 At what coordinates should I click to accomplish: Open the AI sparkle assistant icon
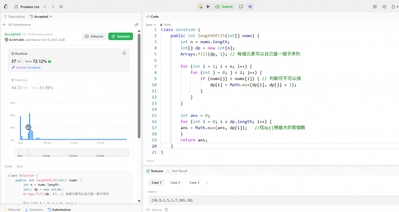click(x=250, y=7)
